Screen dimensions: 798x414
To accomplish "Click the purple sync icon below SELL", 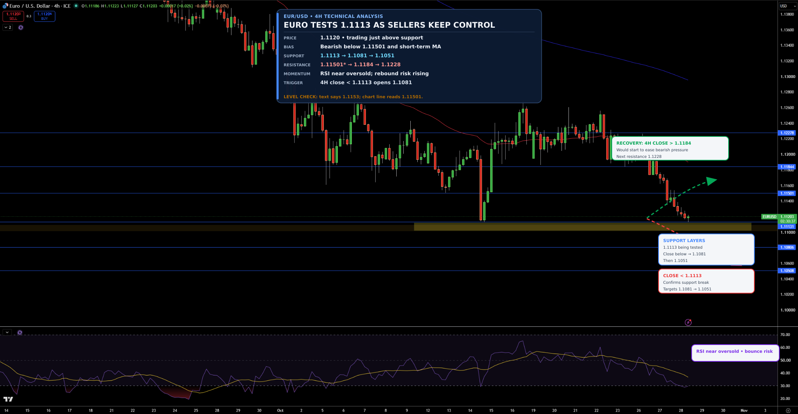I will [x=21, y=28].
